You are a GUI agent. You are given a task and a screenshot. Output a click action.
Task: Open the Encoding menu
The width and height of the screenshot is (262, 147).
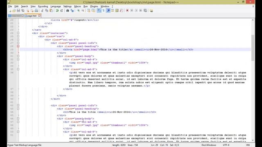click(43, 7)
